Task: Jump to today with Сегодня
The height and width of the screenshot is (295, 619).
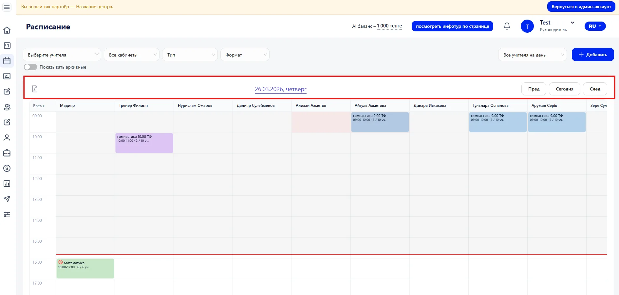Action: (x=565, y=89)
